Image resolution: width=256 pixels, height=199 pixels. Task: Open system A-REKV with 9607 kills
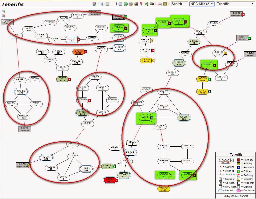pyautogui.click(x=110, y=180)
